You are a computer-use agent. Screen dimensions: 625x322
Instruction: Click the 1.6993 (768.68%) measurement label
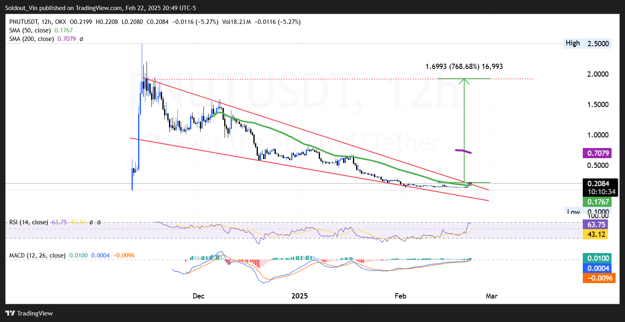pos(464,67)
